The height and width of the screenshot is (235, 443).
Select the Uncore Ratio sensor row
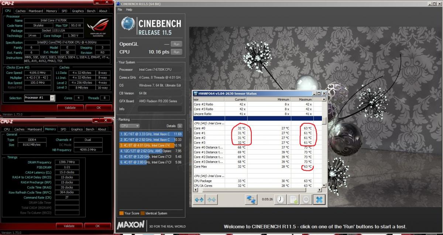(x=257, y=114)
